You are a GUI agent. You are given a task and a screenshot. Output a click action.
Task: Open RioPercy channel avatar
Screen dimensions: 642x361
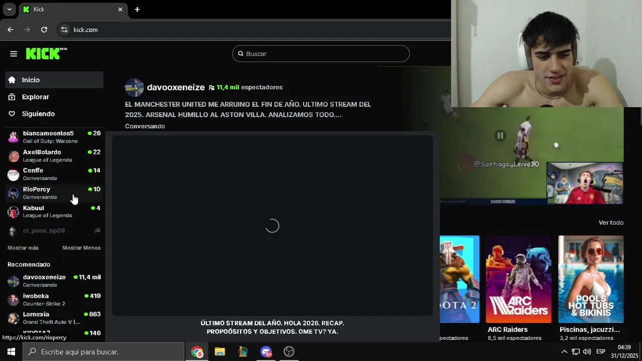(x=14, y=193)
